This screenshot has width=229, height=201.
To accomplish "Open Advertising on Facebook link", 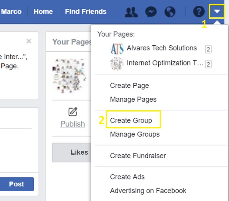I will 148,191.
